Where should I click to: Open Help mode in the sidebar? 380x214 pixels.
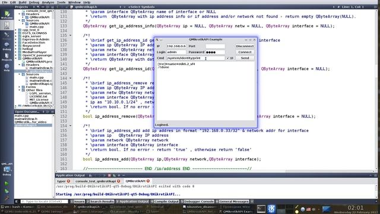(x=7, y=67)
